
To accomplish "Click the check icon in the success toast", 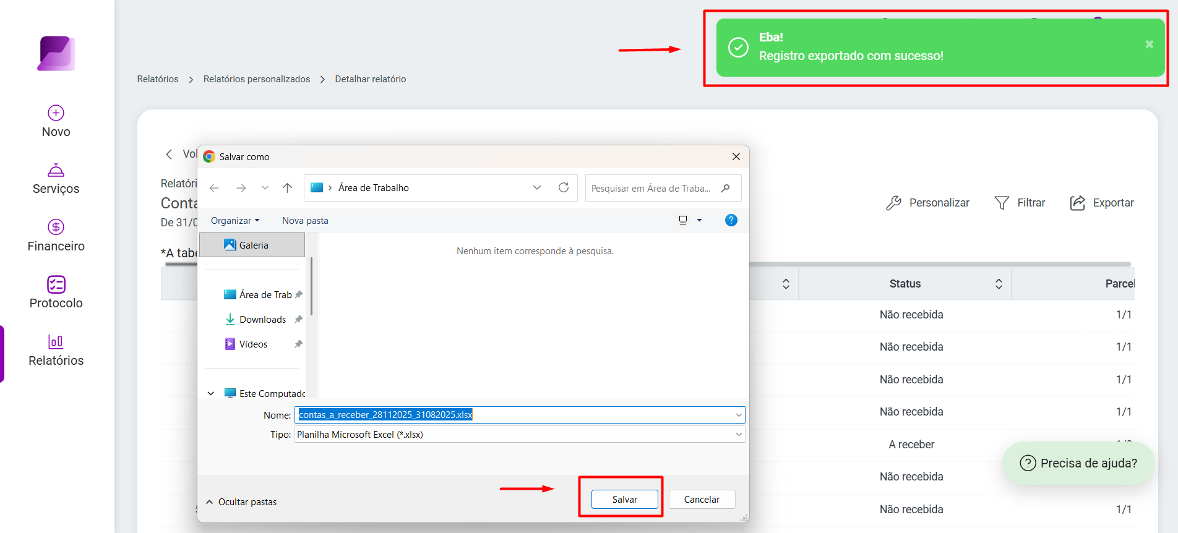I will pyautogui.click(x=738, y=48).
